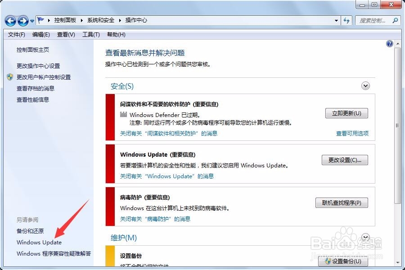Click the Action Center flag icon in breadcrumb bar
Viewport: 405px width, 270px height.
pyautogui.click(x=40, y=20)
